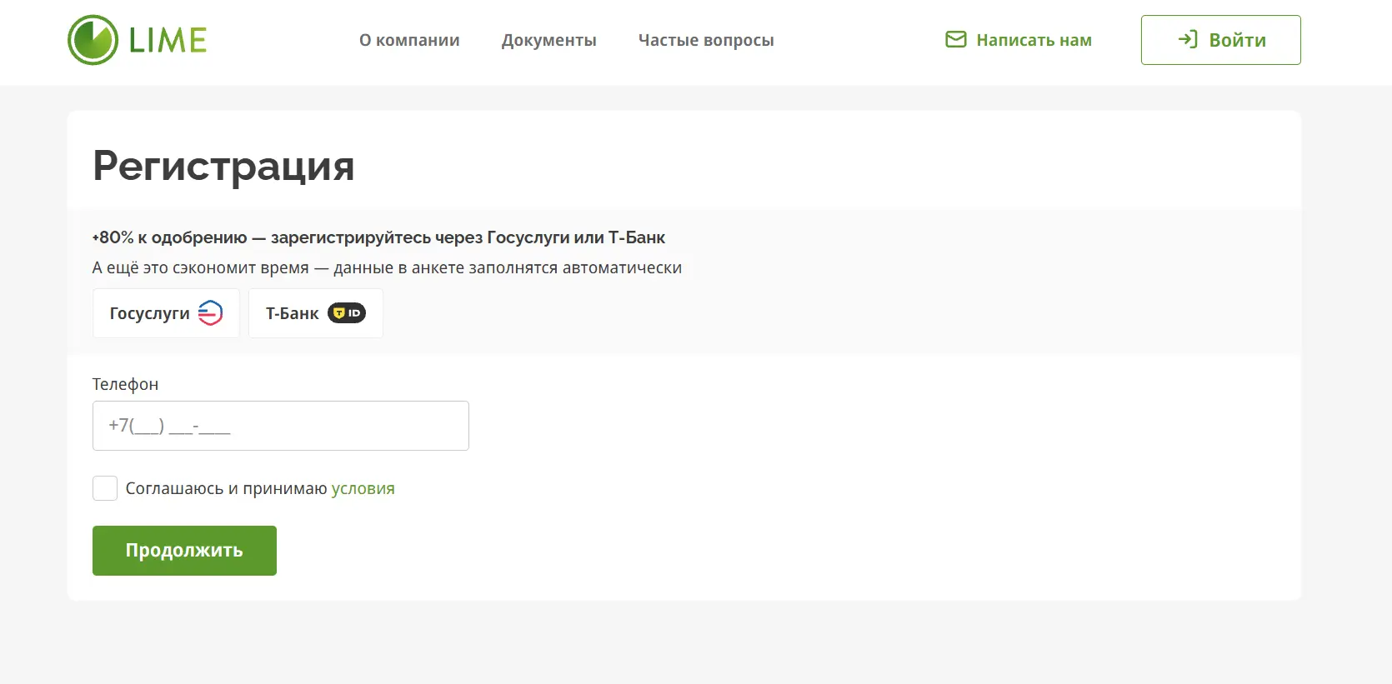Focus the Телефон input field
1392x684 pixels.
click(x=281, y=426)
